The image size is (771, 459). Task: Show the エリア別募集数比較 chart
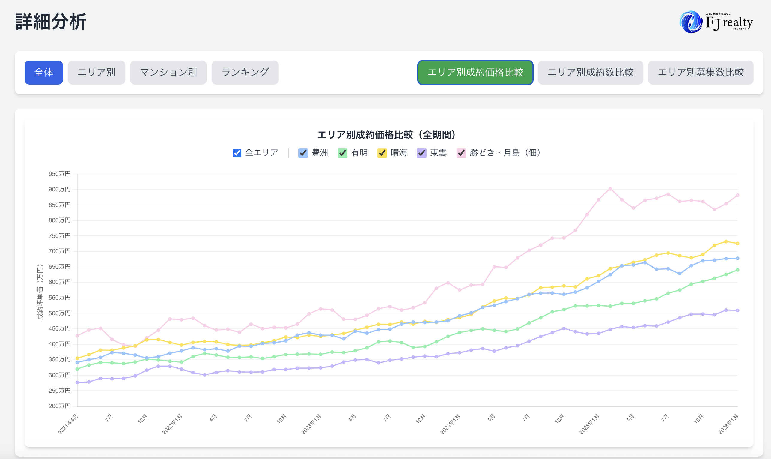[x=700, y=72]
